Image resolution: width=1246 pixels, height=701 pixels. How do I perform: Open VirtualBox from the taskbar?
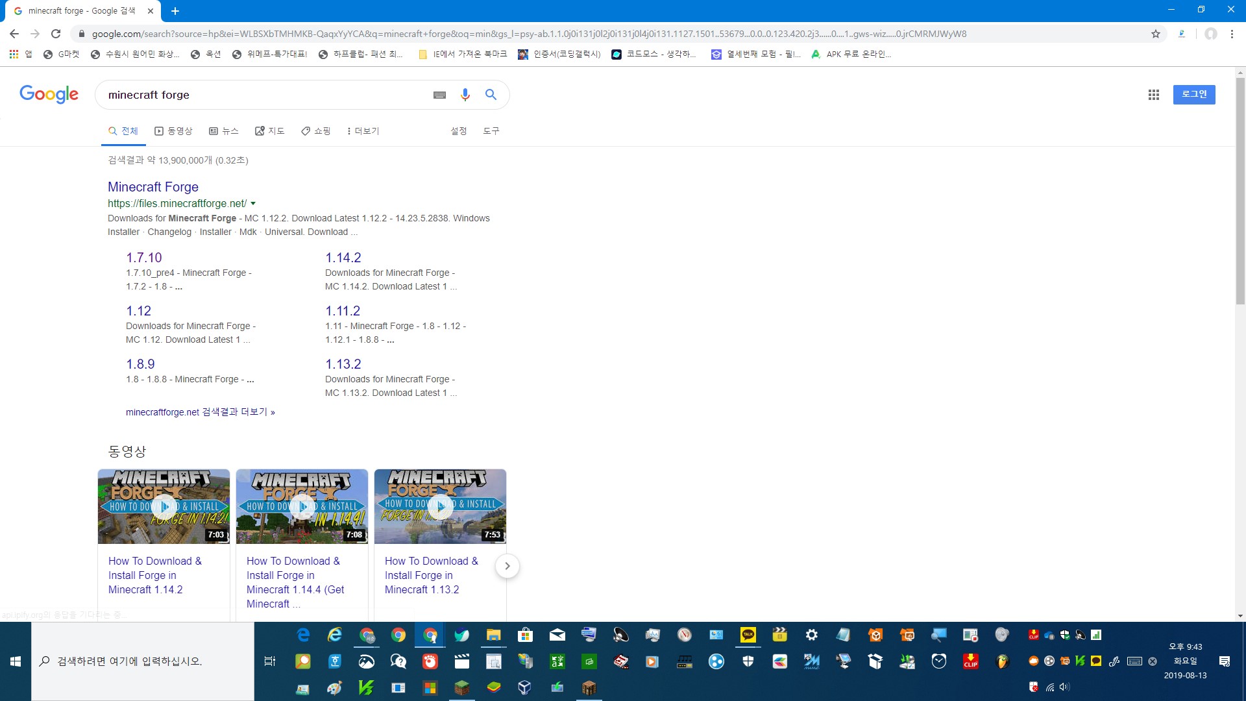(525, 687)
